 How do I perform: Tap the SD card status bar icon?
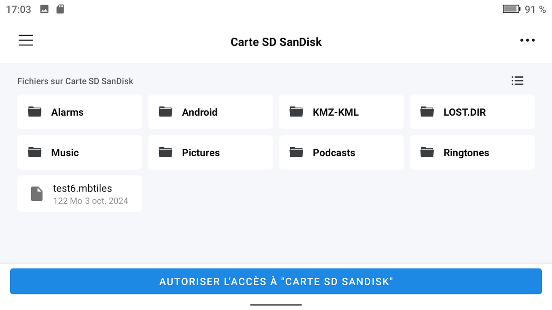click(60, 9)
